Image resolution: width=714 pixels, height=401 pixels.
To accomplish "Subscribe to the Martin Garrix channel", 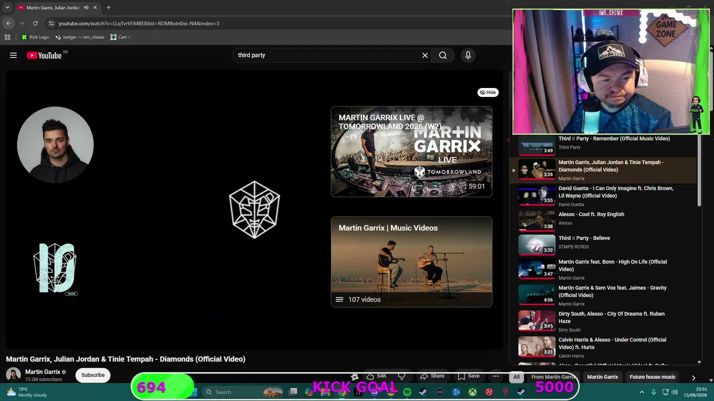I will pyautogui.click(x=93, y=375).
